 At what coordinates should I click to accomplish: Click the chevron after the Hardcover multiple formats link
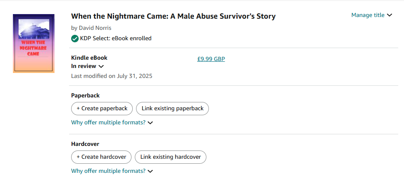tap(150, 171)
